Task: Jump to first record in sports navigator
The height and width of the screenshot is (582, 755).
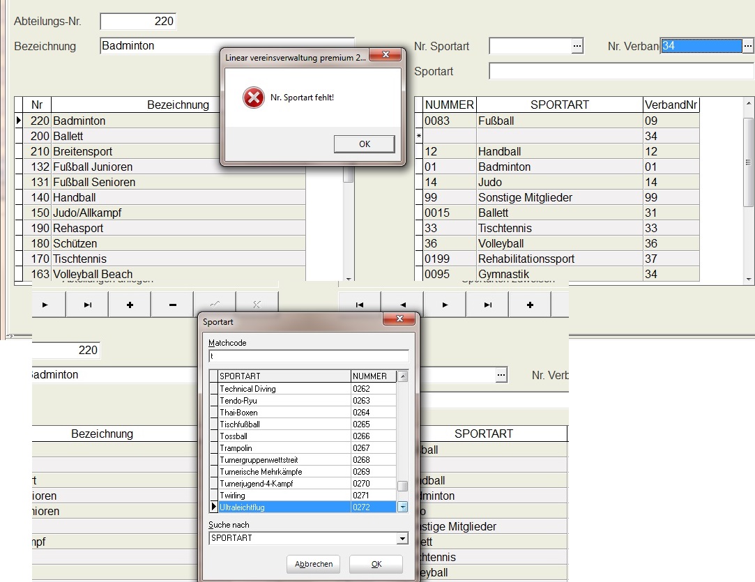Action: [x=359, y=305]
